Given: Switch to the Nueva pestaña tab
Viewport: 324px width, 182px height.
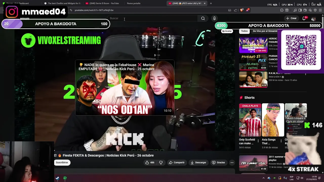Looking at the screenshot, I should pyautogui.click(x=134, y=3).
